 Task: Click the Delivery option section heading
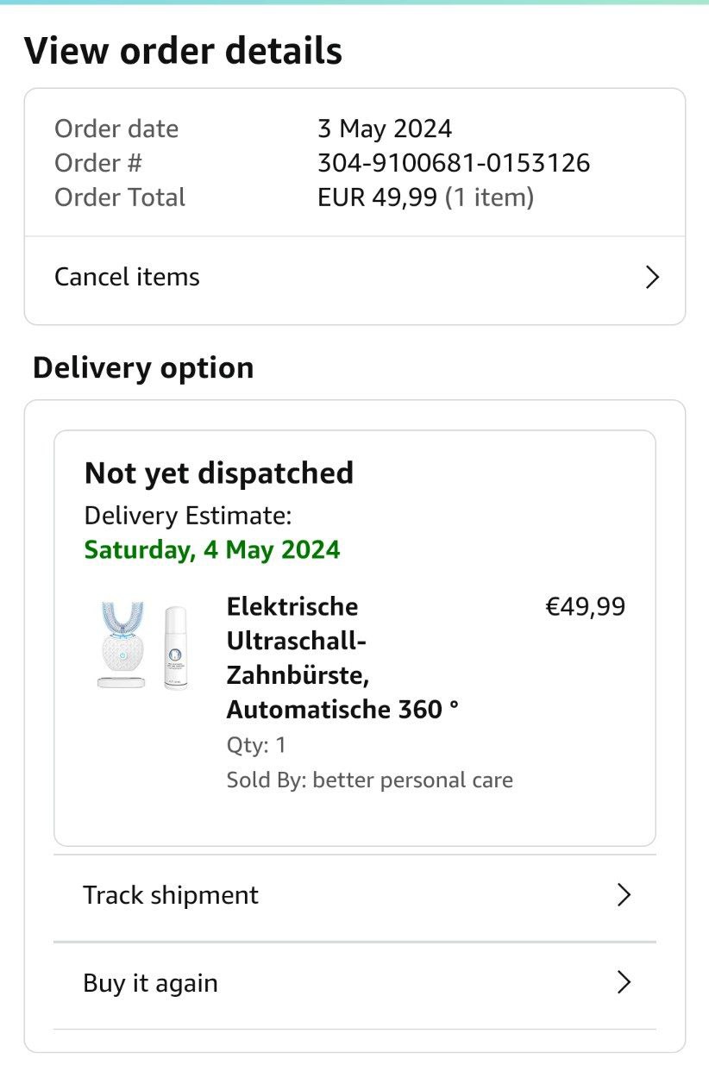143,368
